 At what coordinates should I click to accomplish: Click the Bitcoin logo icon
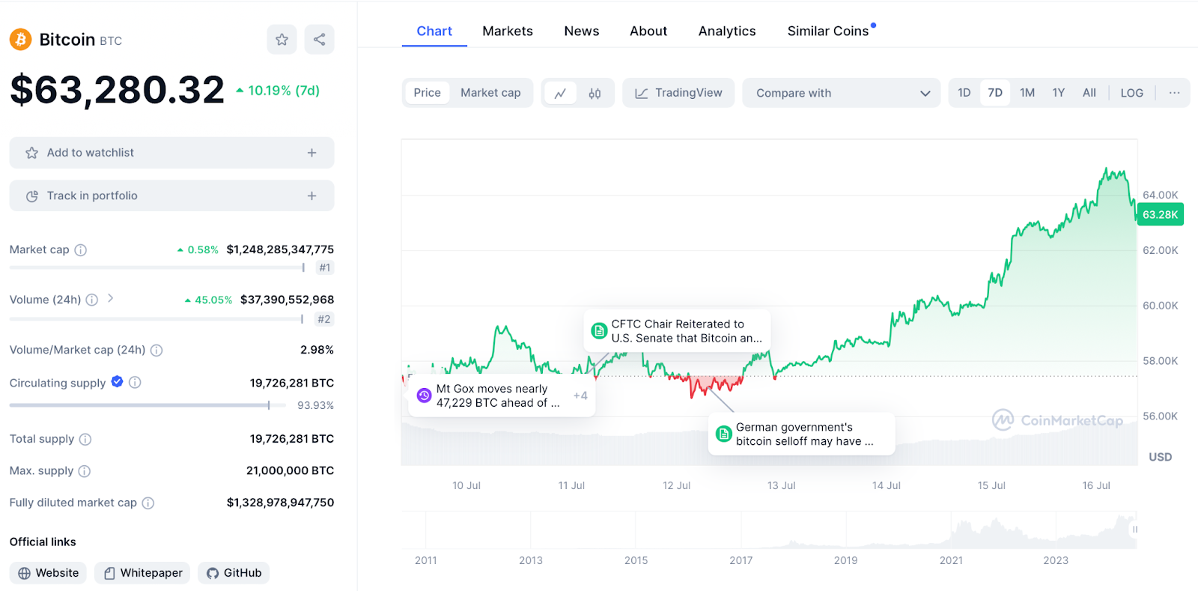(x=20, y=39)
